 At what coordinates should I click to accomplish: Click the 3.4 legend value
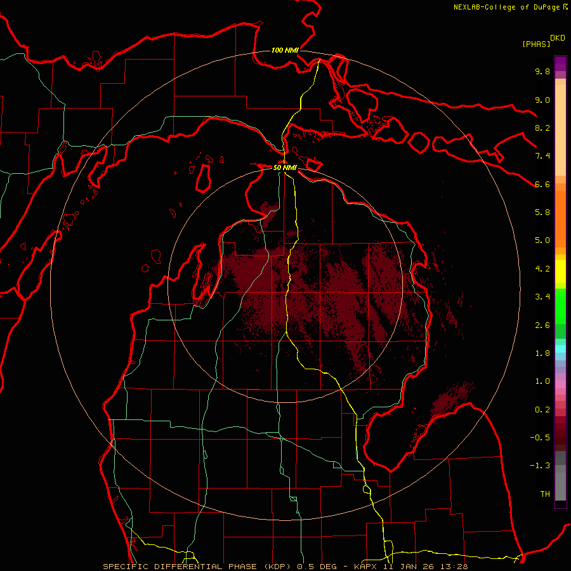(x=542, y=297)
